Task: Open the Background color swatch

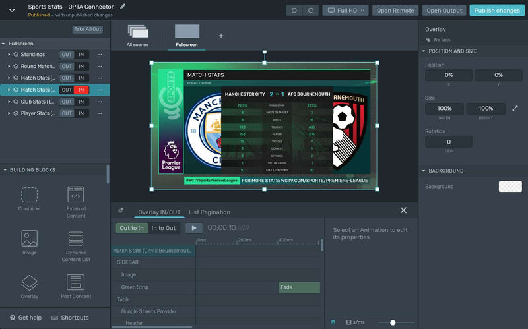Action: coord(510,187)
